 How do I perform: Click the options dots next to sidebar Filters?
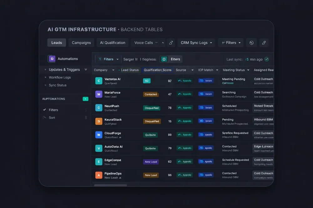[x=86, y=110]
